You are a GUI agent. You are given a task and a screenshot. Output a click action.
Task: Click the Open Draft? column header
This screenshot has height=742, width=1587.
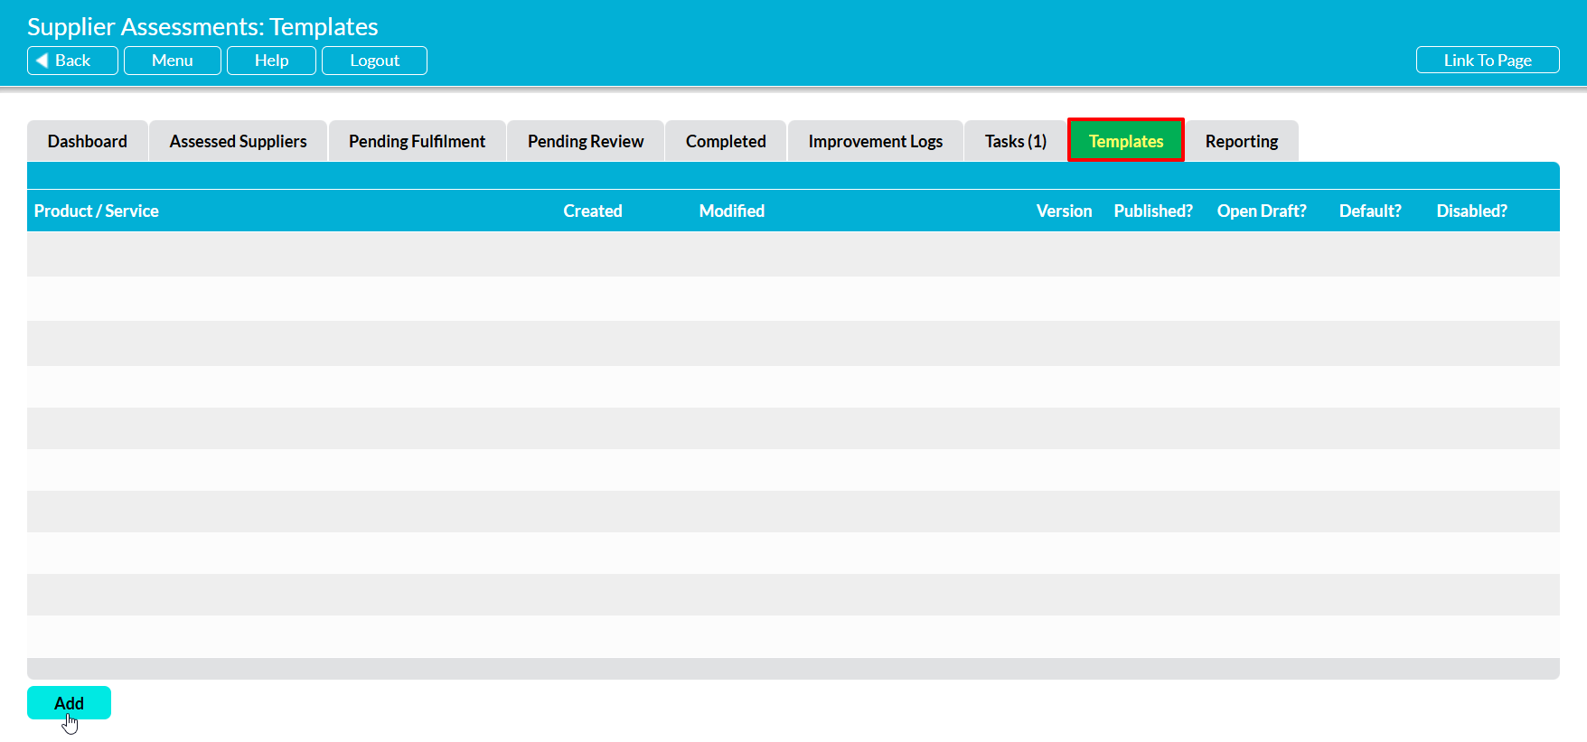click(x=1262, y=211)
